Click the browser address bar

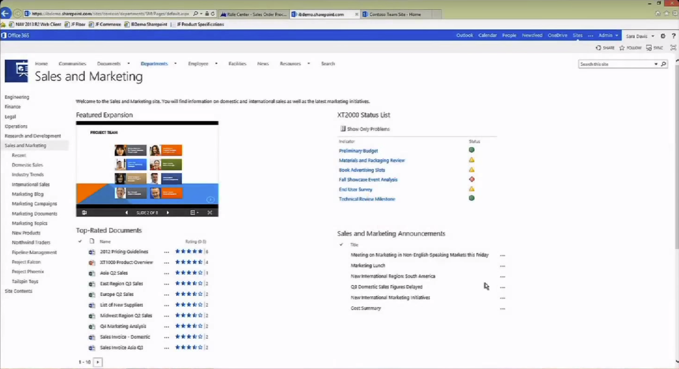pyautogui.click(x=110, y=14)
